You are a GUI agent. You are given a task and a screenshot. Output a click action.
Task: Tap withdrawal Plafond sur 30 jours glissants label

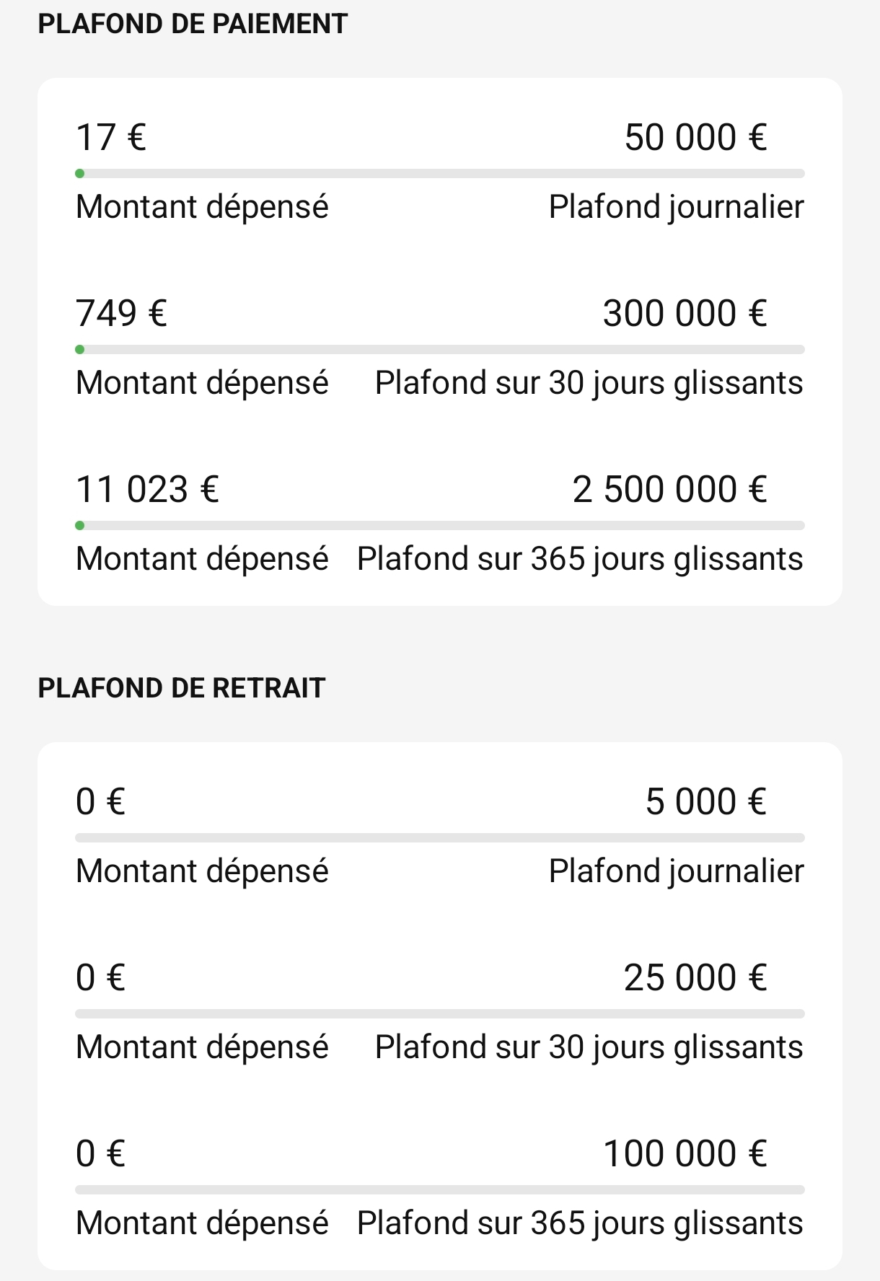point(589,1047)
